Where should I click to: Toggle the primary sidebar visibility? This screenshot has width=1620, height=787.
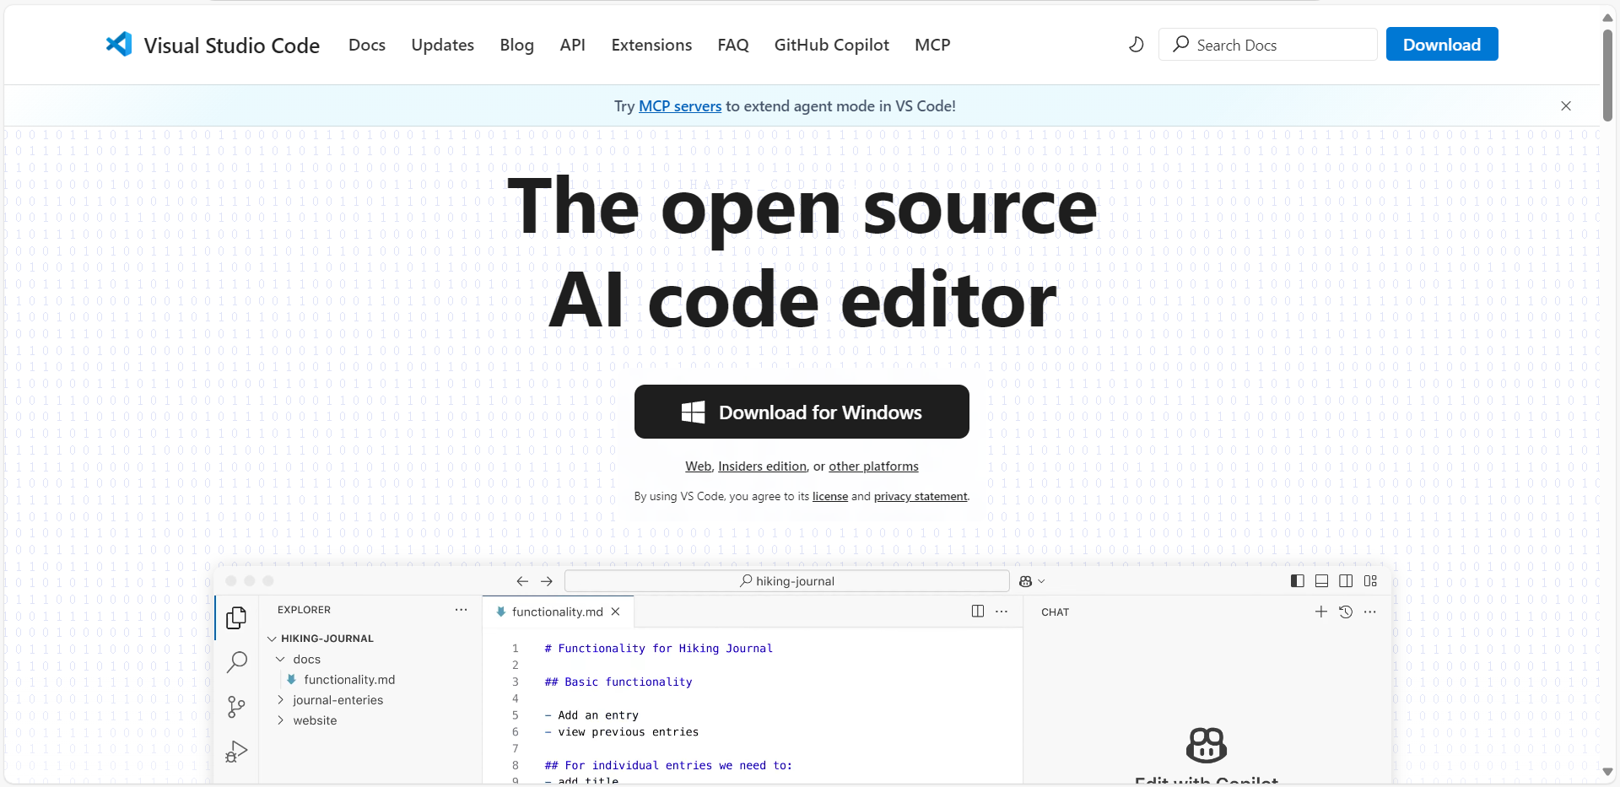point(1296,580)
